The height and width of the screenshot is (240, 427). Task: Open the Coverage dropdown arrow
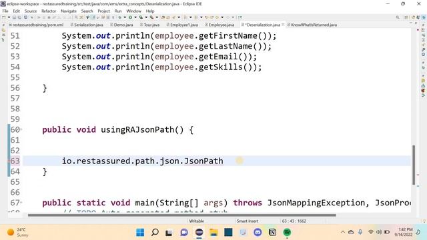point(146,17)
